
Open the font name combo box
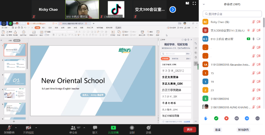(x=60, y=32)
